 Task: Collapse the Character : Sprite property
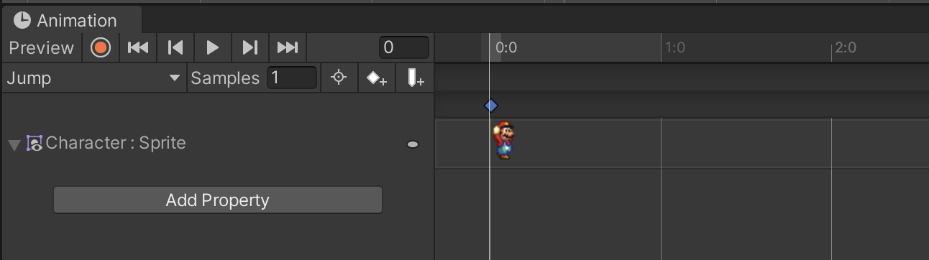click(x=14, y=144)
